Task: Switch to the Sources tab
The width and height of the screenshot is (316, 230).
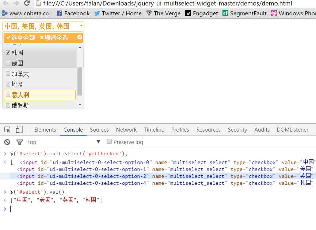Action: tap(99, 130)
